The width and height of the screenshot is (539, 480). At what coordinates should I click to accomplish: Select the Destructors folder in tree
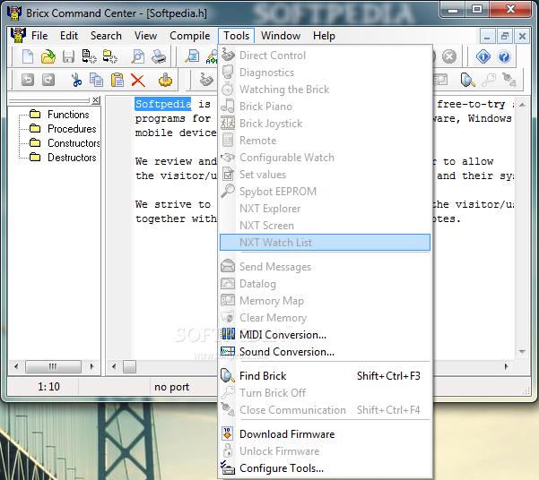pyautogui.click(x=64, y=158)
